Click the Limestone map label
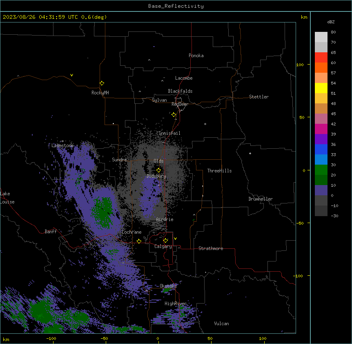The width and height of the screenshot is (352, 344). [x=62, y=145]
